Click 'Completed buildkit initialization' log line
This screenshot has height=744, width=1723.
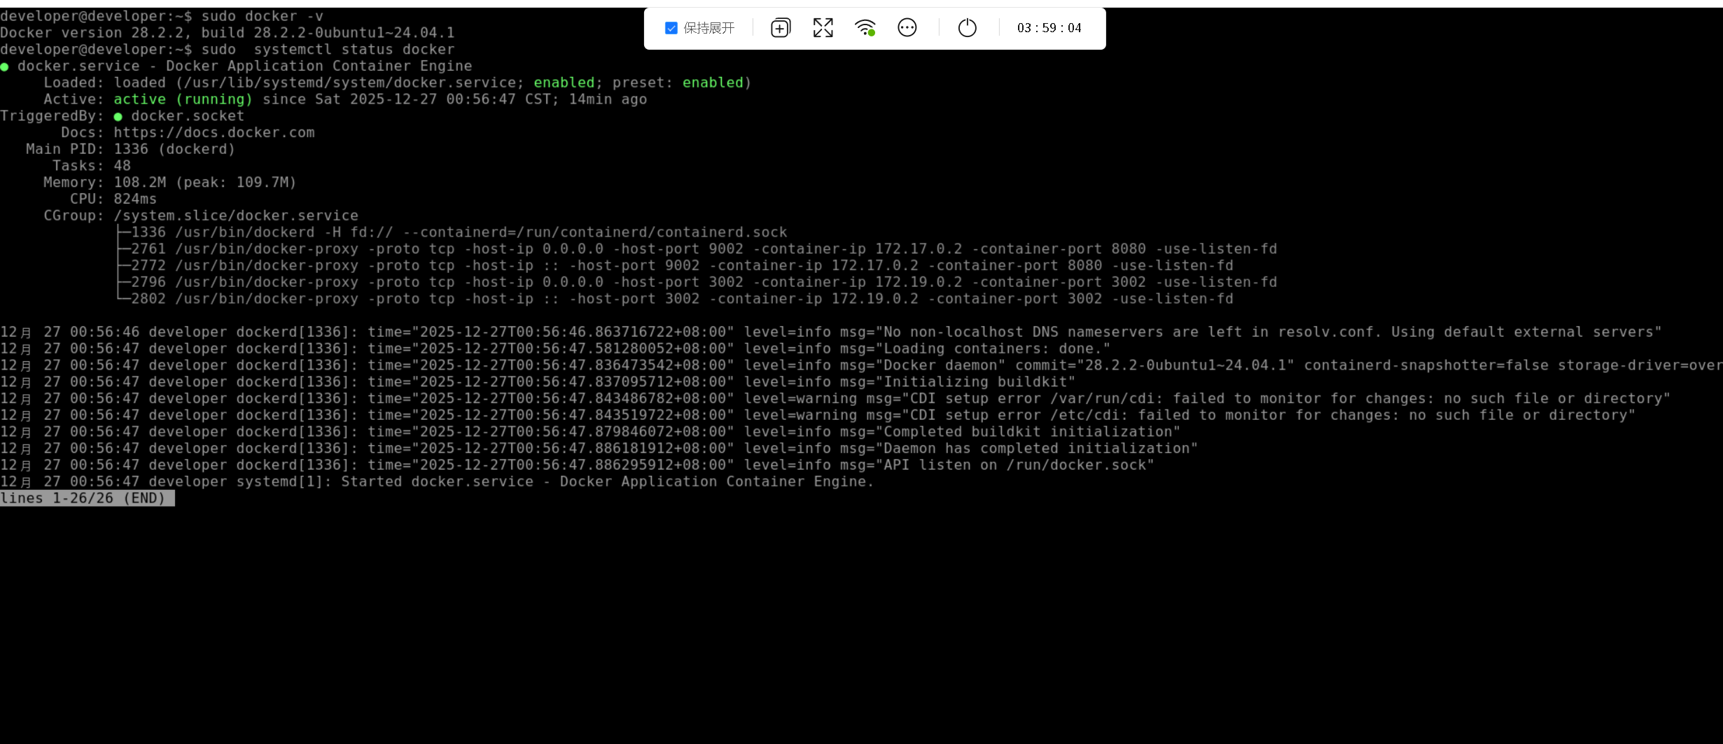tap(590, 432)
